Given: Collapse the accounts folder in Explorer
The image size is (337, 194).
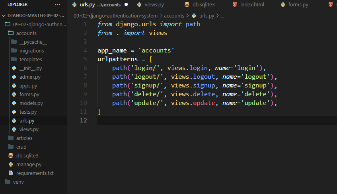Looking at the screenshot, I should pyautogui.click(x=33, y=33).
